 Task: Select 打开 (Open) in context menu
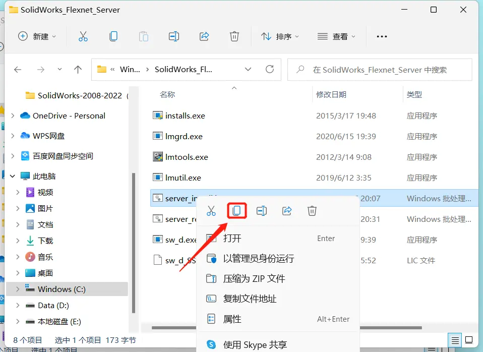click(278, 238)
